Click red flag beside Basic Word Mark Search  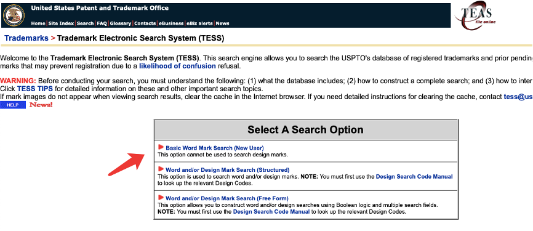pos(161,147)
